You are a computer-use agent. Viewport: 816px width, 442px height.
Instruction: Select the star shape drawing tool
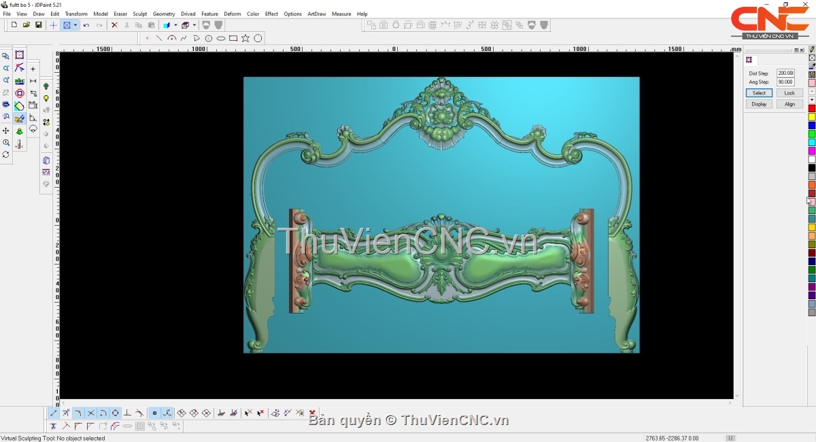245,38
